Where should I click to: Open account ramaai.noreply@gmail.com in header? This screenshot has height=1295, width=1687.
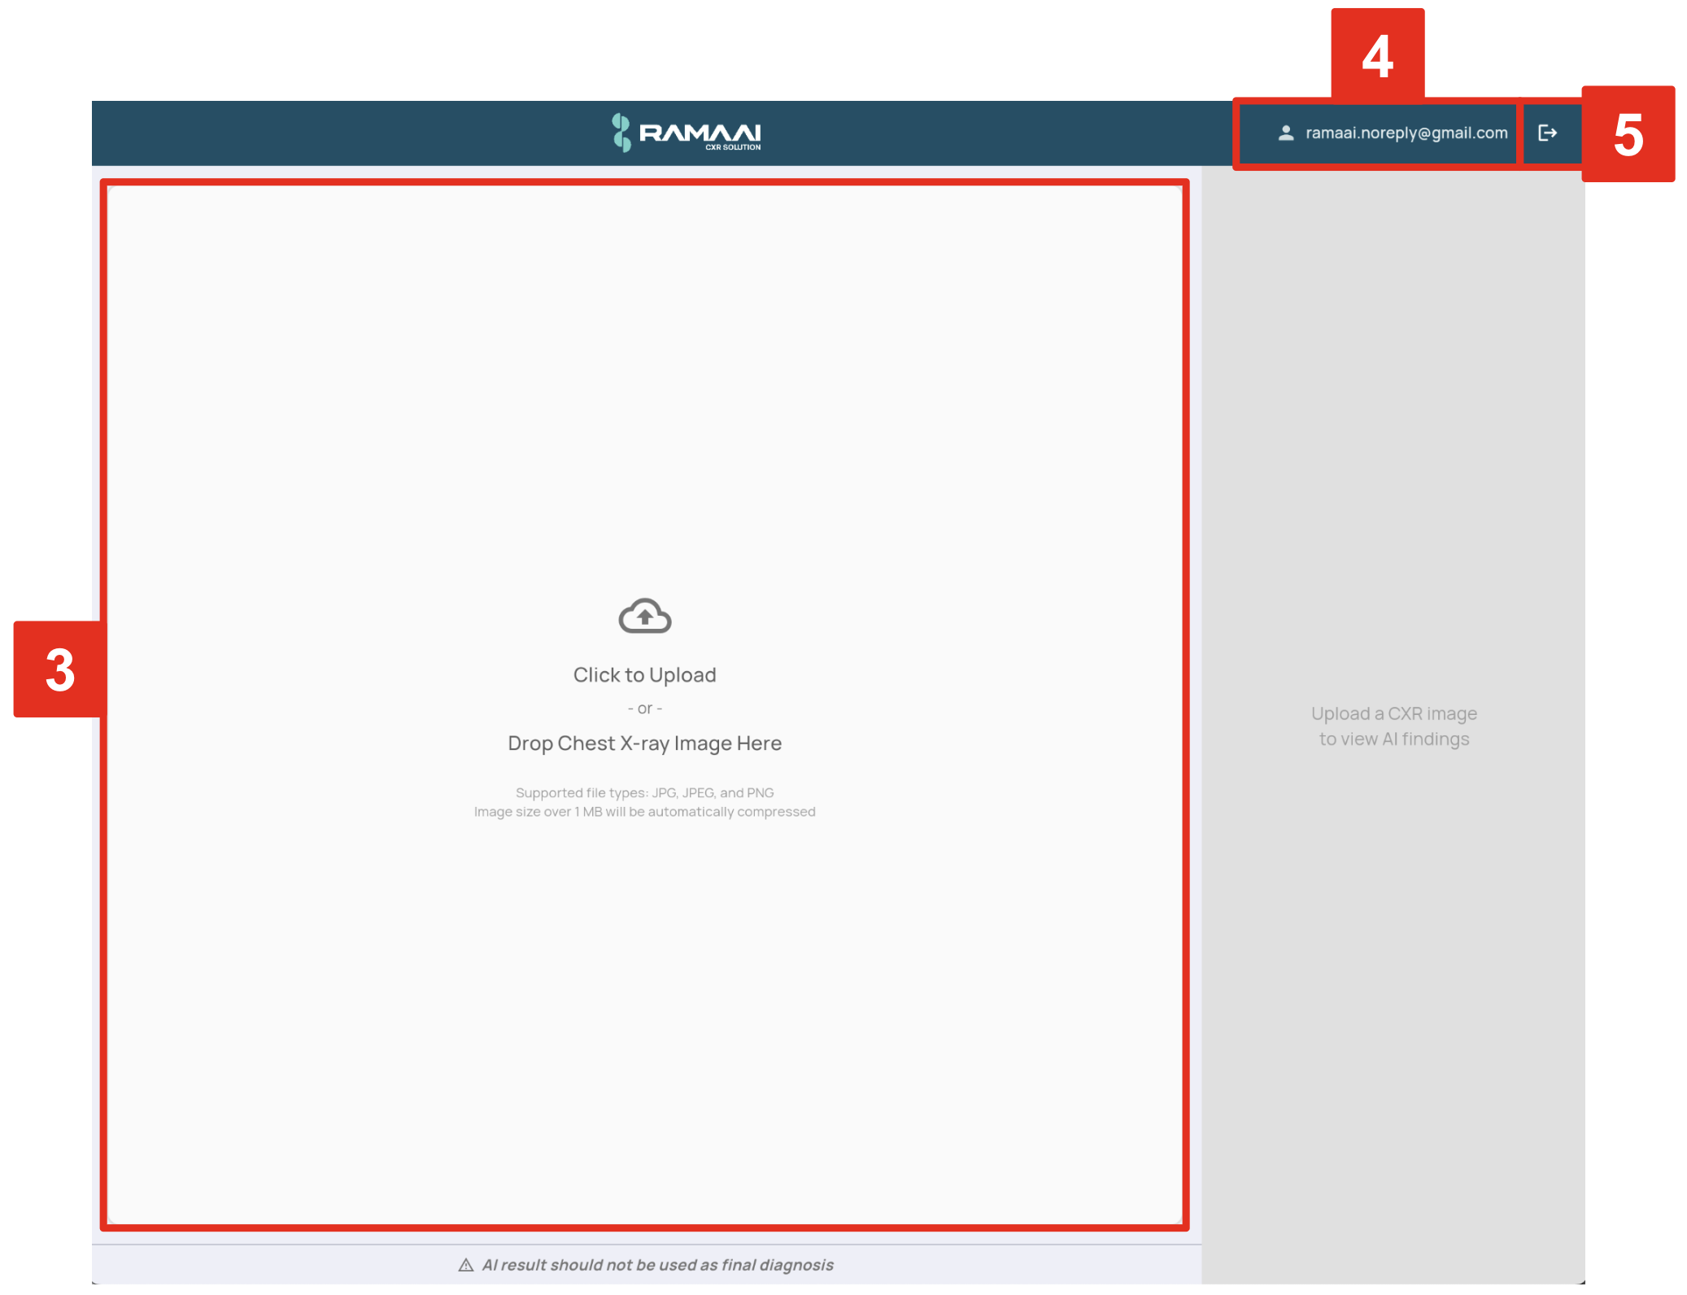[x=1406, y=133]
